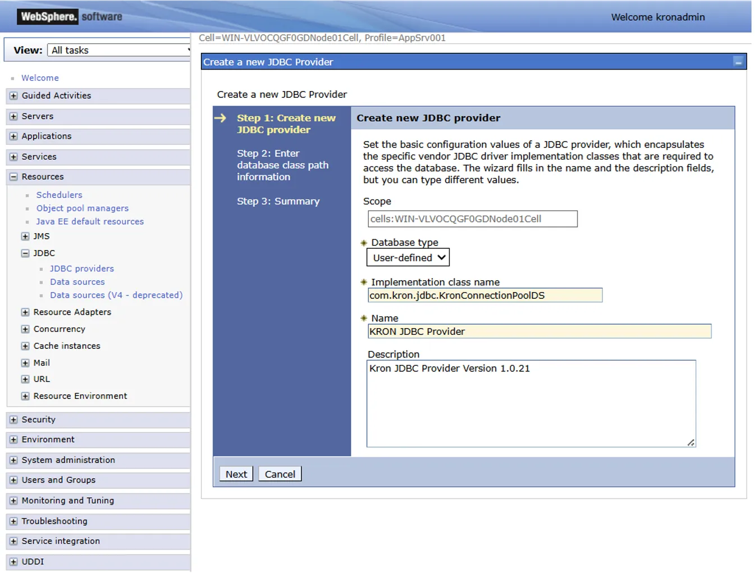Expand the UDDI section
This screenshot has width=755, height=573.
(x=13, y=562)
